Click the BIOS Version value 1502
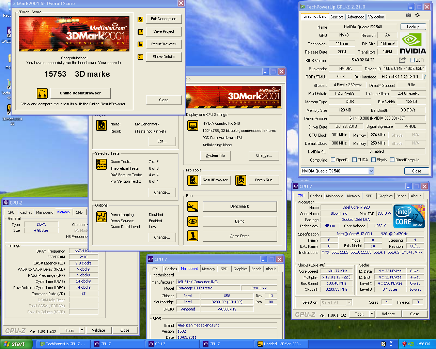This screenshot has width=436, height=349. click(227, 331)
